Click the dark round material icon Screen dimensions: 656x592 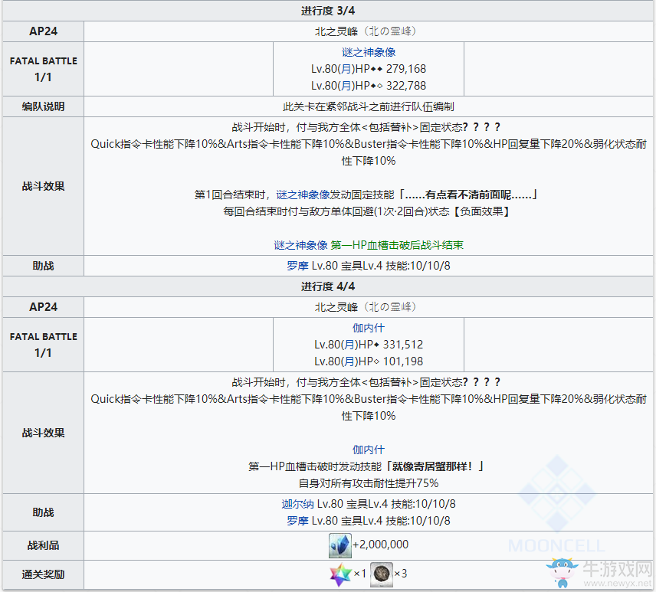(x=381, y=574)
